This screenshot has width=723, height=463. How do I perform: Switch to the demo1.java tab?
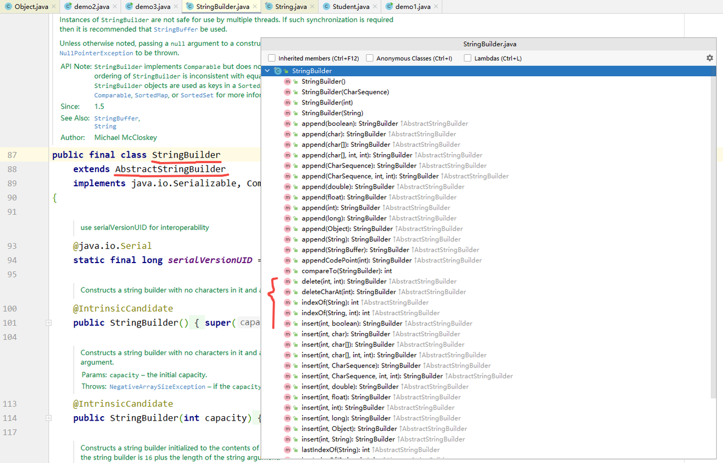coord(411,7)
